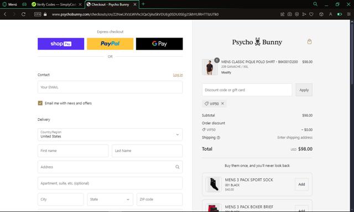Close the Checkout Psycho Bunny tab
The width and height of the screenshot is (354, 212).
click(x=135, y=4)
